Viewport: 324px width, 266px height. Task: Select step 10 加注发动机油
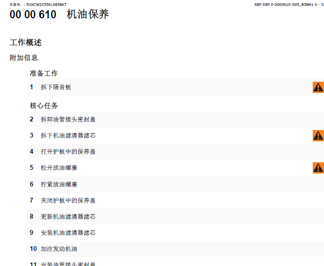[176, 249]
